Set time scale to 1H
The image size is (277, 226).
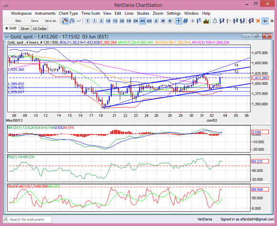click(x=129, y=21)
